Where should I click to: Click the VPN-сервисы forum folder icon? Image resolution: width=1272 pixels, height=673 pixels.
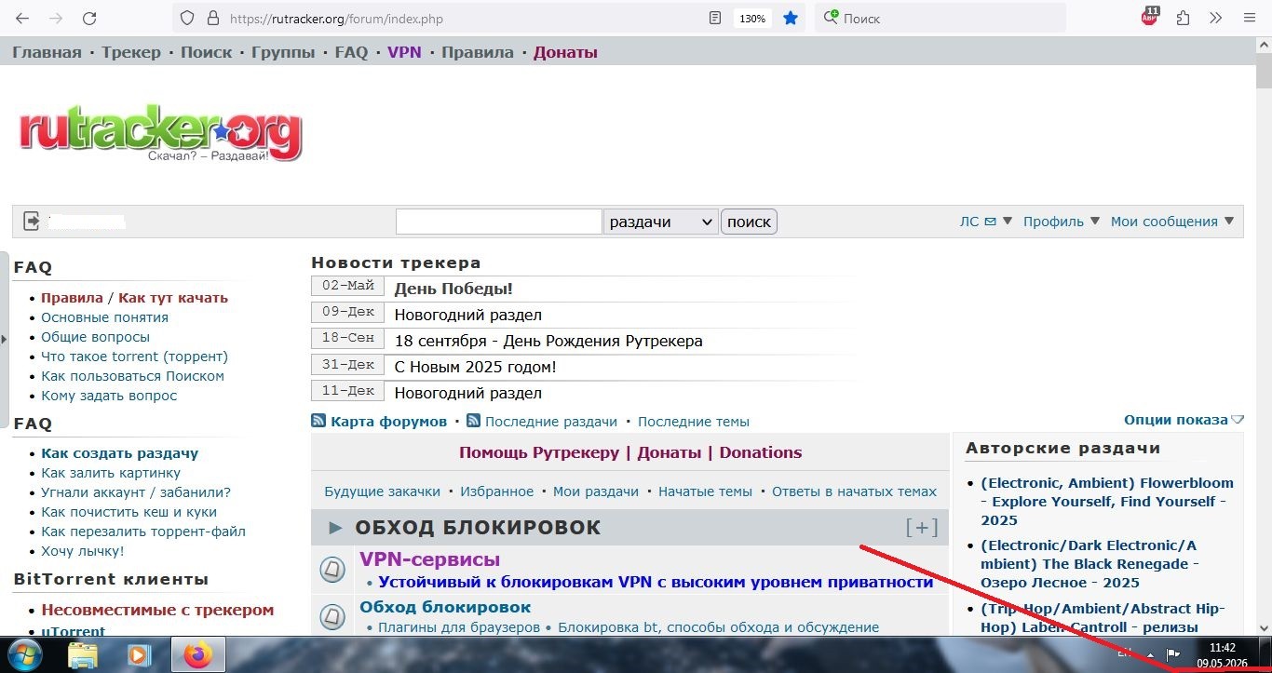click(332, 570)
